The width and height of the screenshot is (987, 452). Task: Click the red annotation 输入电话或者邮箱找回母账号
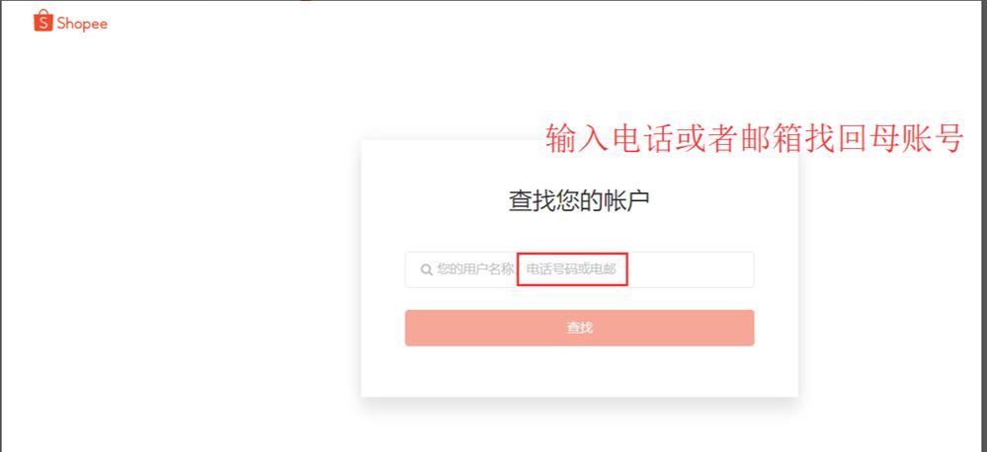click(x=755, y=138)
